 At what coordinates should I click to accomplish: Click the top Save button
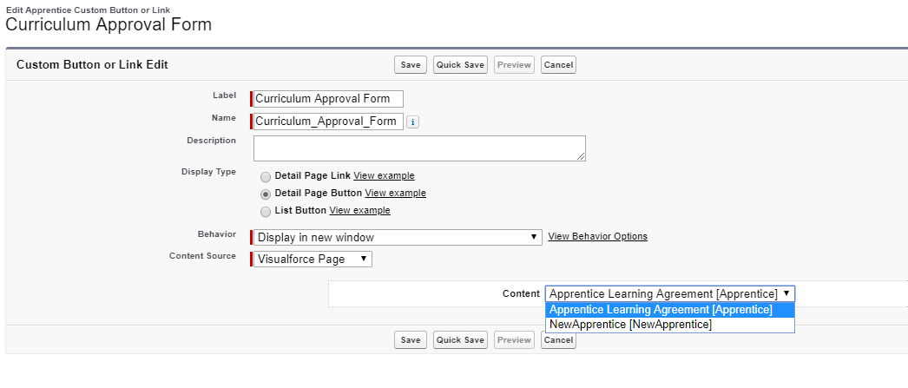[411, 65]
